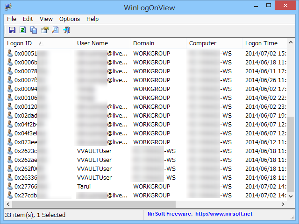Sort by the Computer column header

pos(214,43)
